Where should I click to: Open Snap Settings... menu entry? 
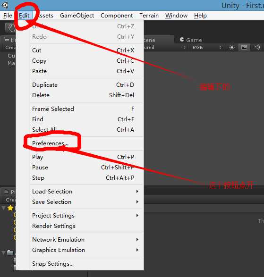tap(86, 264)
